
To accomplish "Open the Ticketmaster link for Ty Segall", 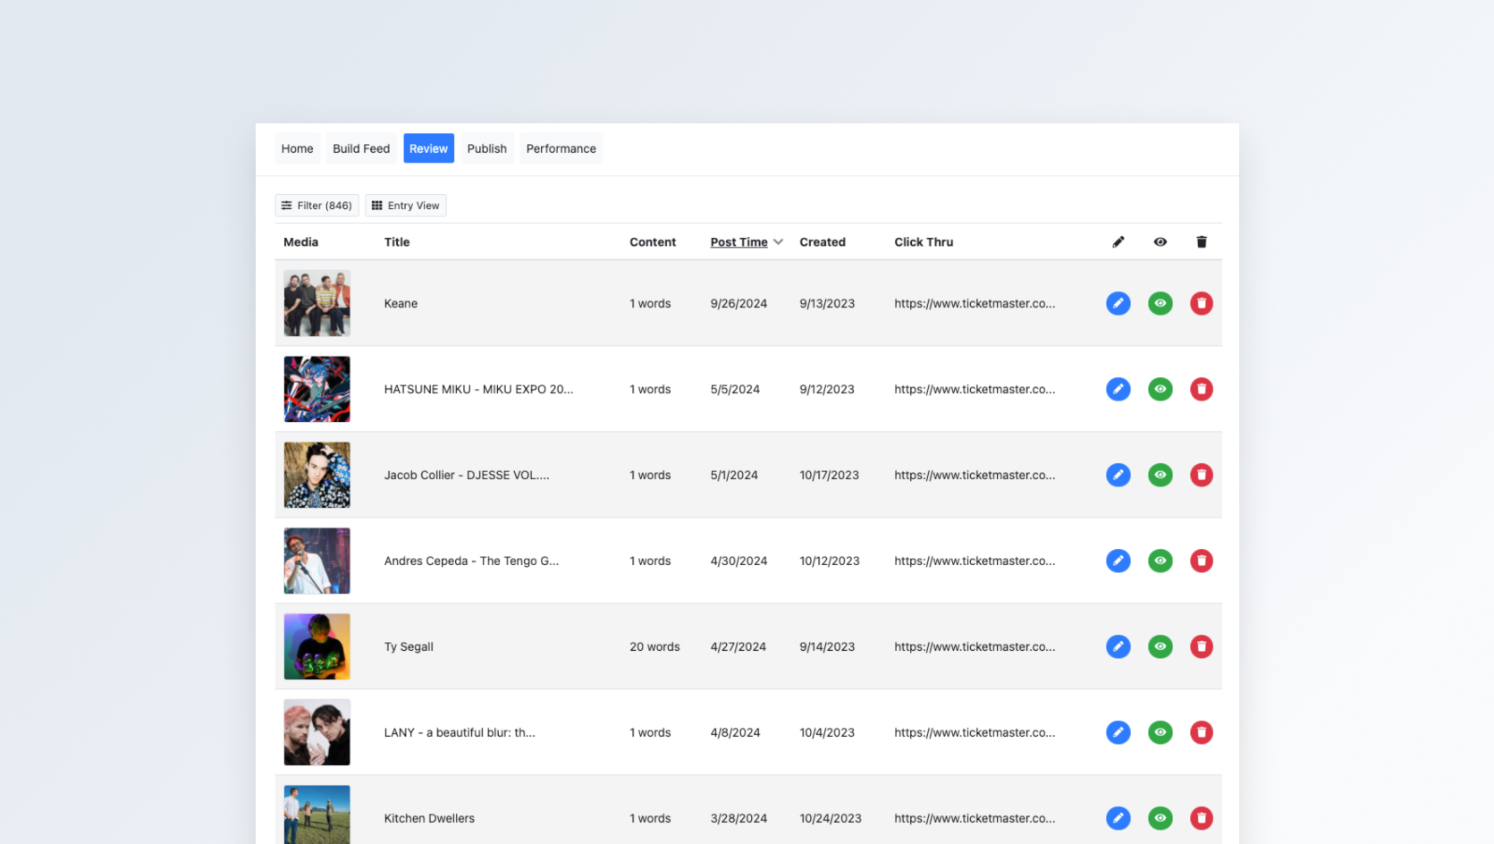I will click(x=975, y=646).
